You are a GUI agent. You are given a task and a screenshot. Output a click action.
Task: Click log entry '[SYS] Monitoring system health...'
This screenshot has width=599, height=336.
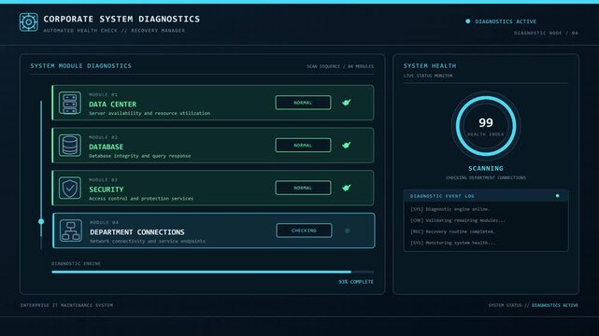pyautogui.click(x=452, y=243)
